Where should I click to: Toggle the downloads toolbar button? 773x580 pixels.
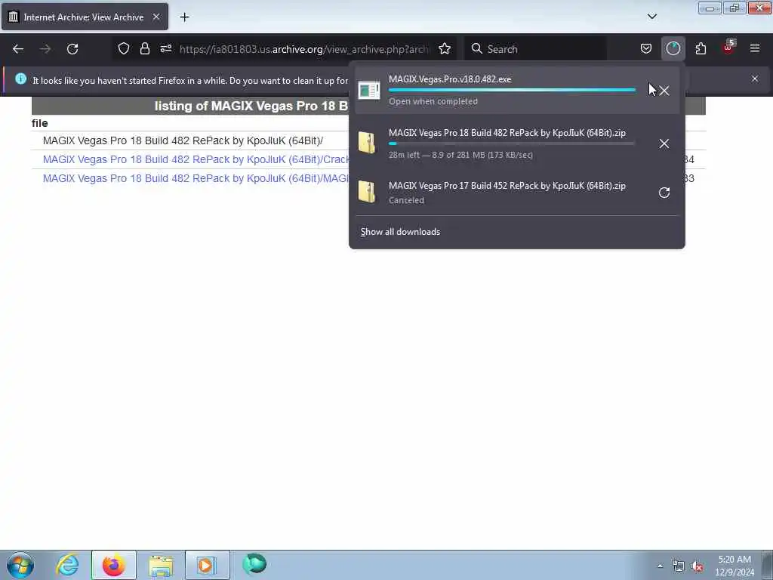click(x=673, y=48)
